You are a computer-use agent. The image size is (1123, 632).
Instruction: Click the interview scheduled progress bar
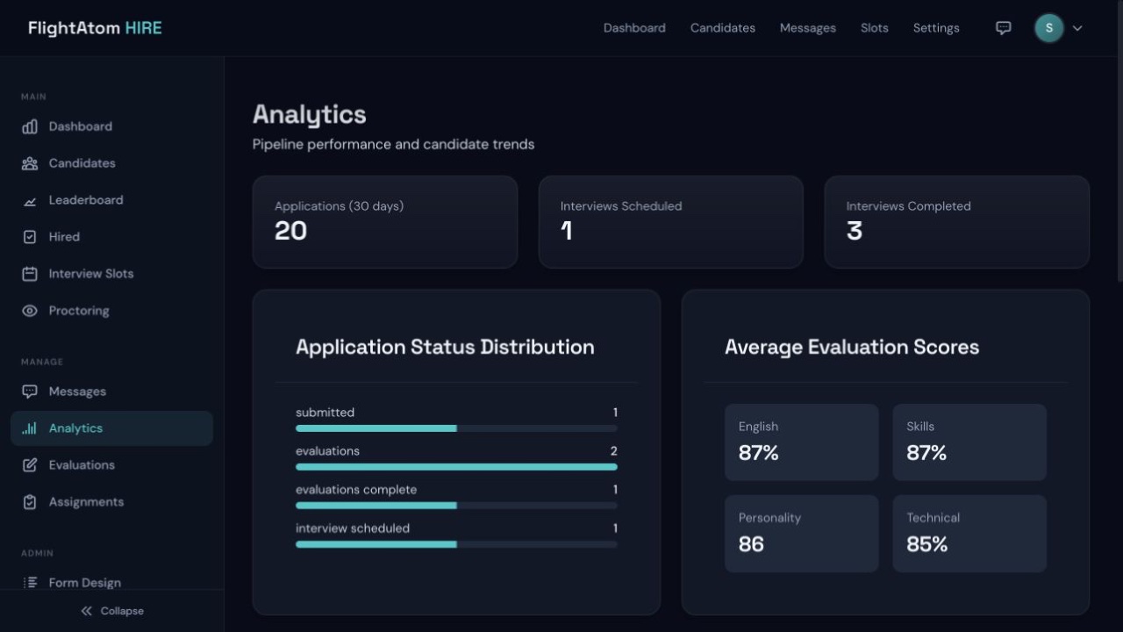456,544
